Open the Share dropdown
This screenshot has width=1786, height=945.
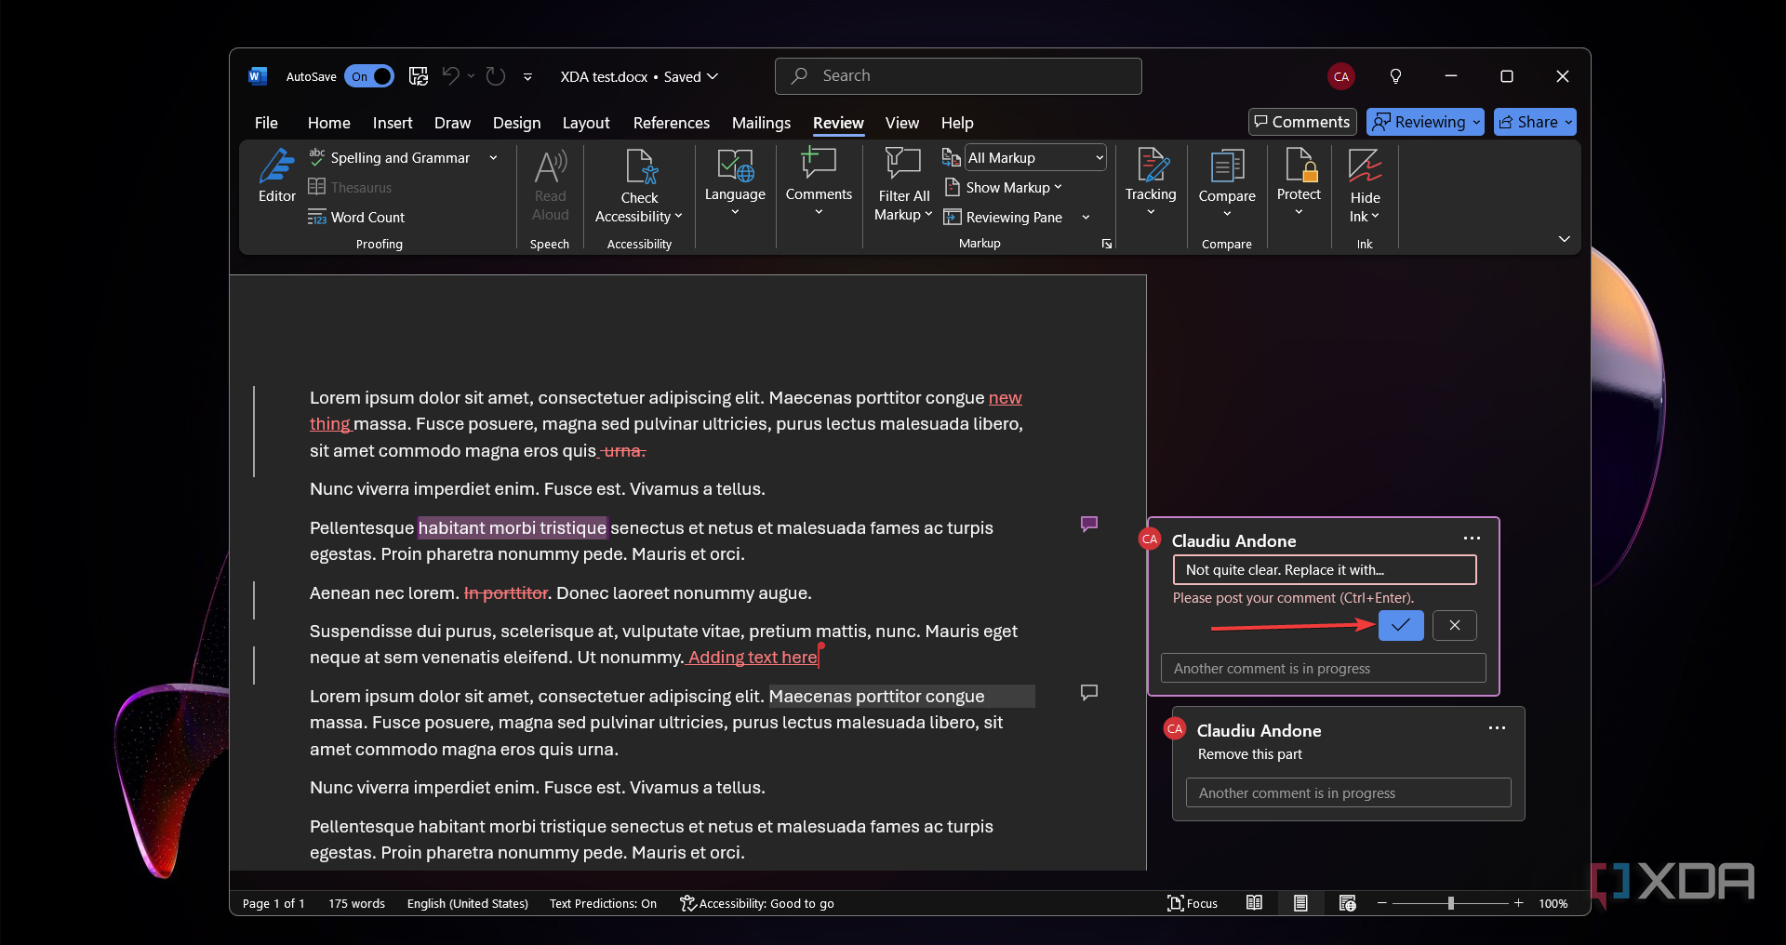click(1535, 122)
